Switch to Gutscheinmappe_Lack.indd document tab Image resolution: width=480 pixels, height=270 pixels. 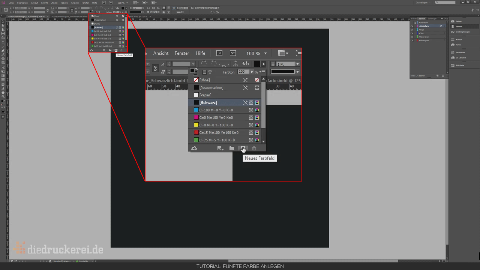[x=26, y=16]
